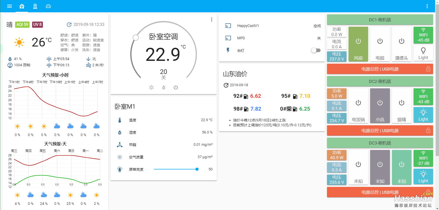Click the UV 8 badge

pyautogui.click(x=38, y=24)
